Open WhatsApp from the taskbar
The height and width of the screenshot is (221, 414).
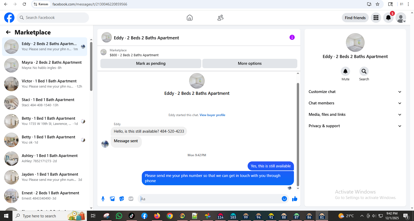[x=119, y=216]
